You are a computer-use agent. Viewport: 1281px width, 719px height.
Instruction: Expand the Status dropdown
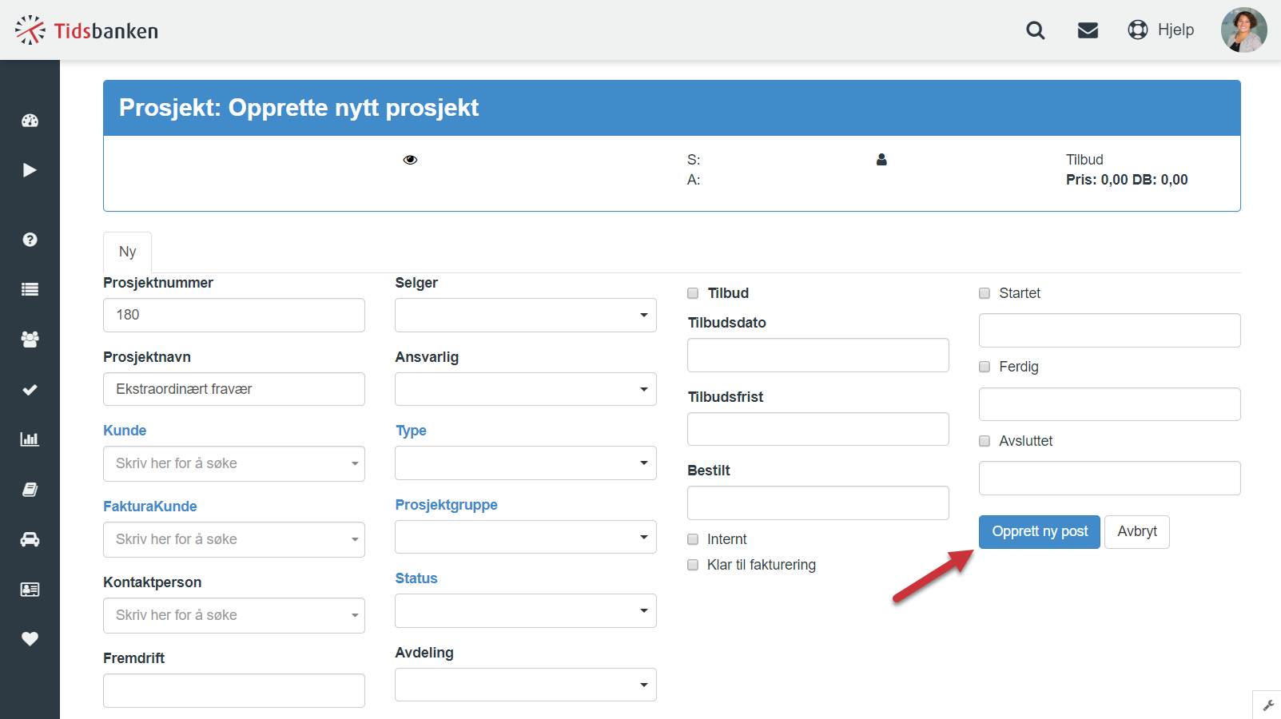pyautogui.click(x=526, y=610)
